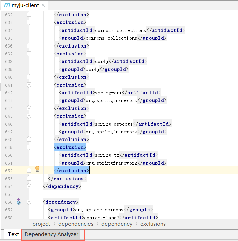Viewport: 238px width, 241px height.
Task: Switch to the Dependency Analyzer tab
Action: coord(52,234)
